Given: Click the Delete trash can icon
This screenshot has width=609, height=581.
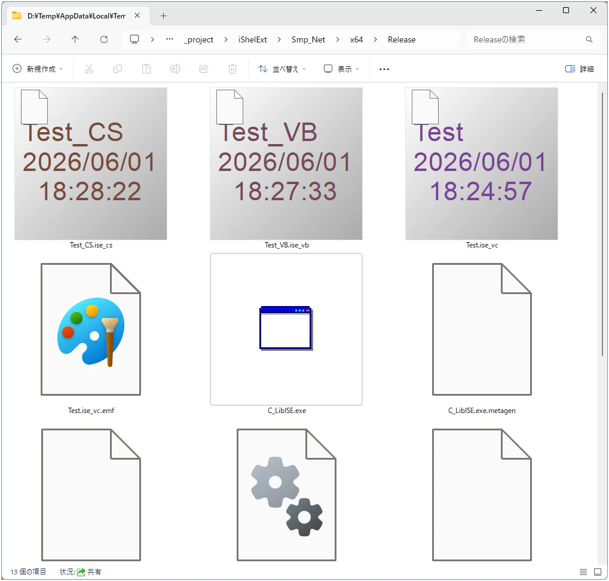Looking at the screenshot, I should point(232,69).
